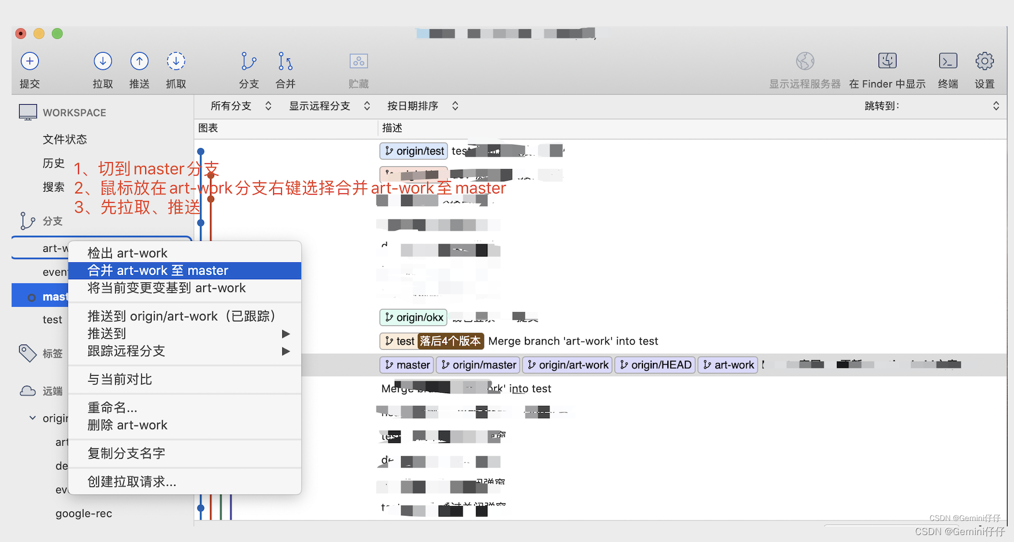Choose 复制分支名字 menu entry
Image resolution: width=1014 pixels, height=542 pixels.
[x=185, y=453]
